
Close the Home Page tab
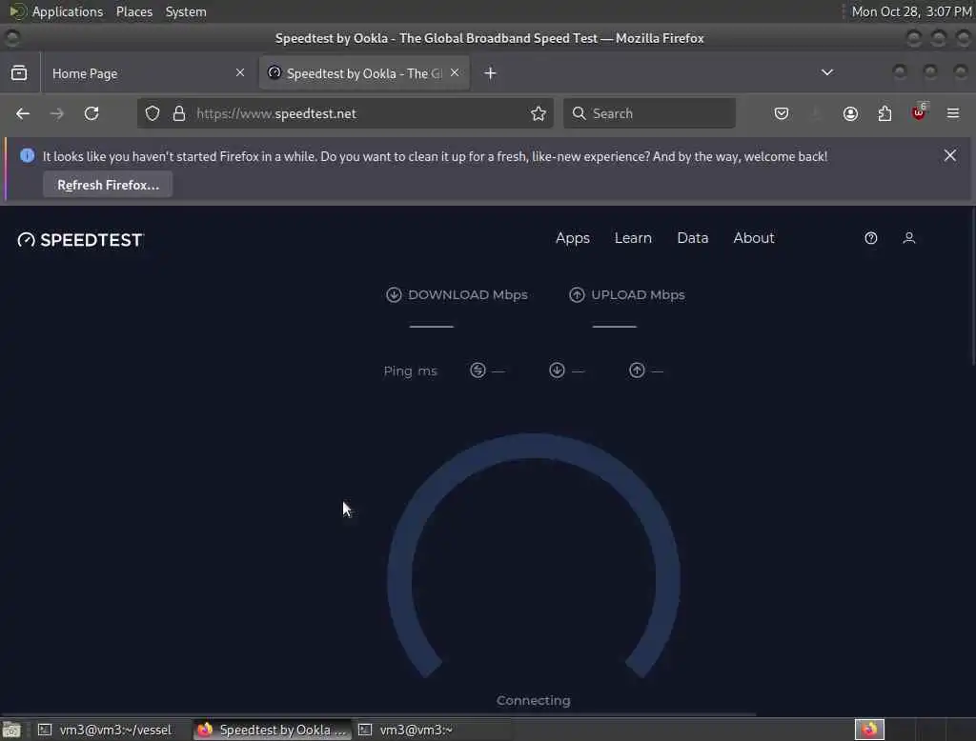[x=239, y=72]
